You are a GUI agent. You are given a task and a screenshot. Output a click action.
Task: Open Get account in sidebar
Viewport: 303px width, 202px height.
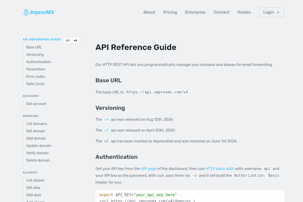[36, 104]
